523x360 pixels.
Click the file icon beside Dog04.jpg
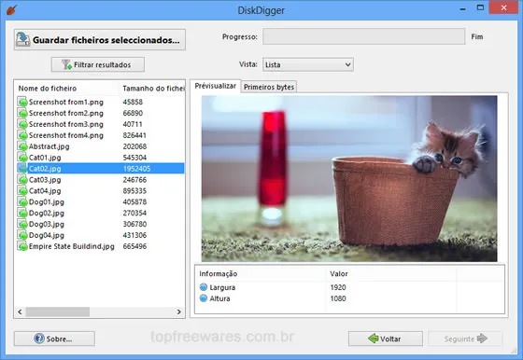[22, 235]
